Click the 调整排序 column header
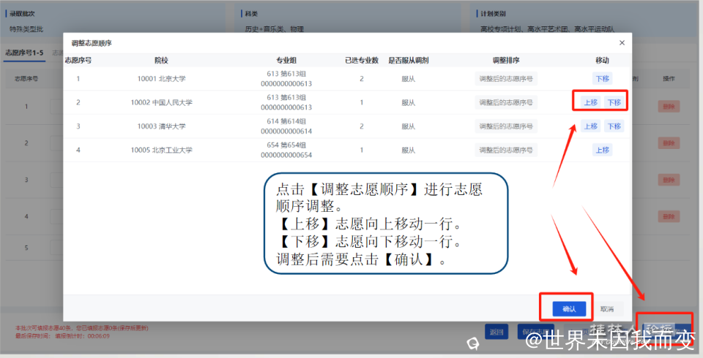 [505, 60]
